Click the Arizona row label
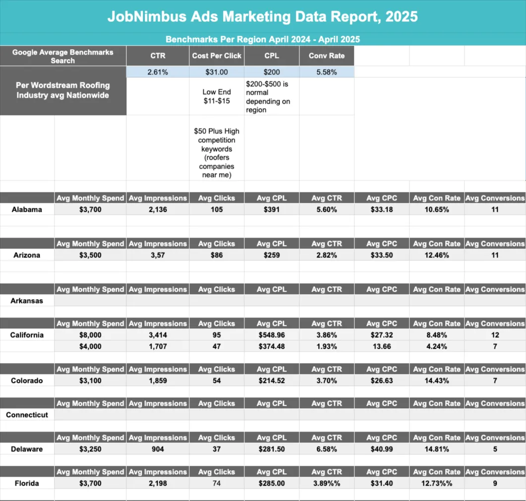Viewport: 526px width, 501px height. 27,255
